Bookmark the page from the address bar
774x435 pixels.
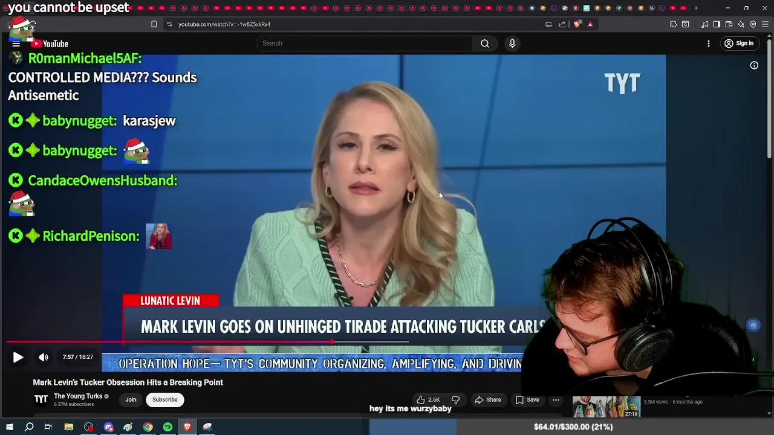point(154,24)
